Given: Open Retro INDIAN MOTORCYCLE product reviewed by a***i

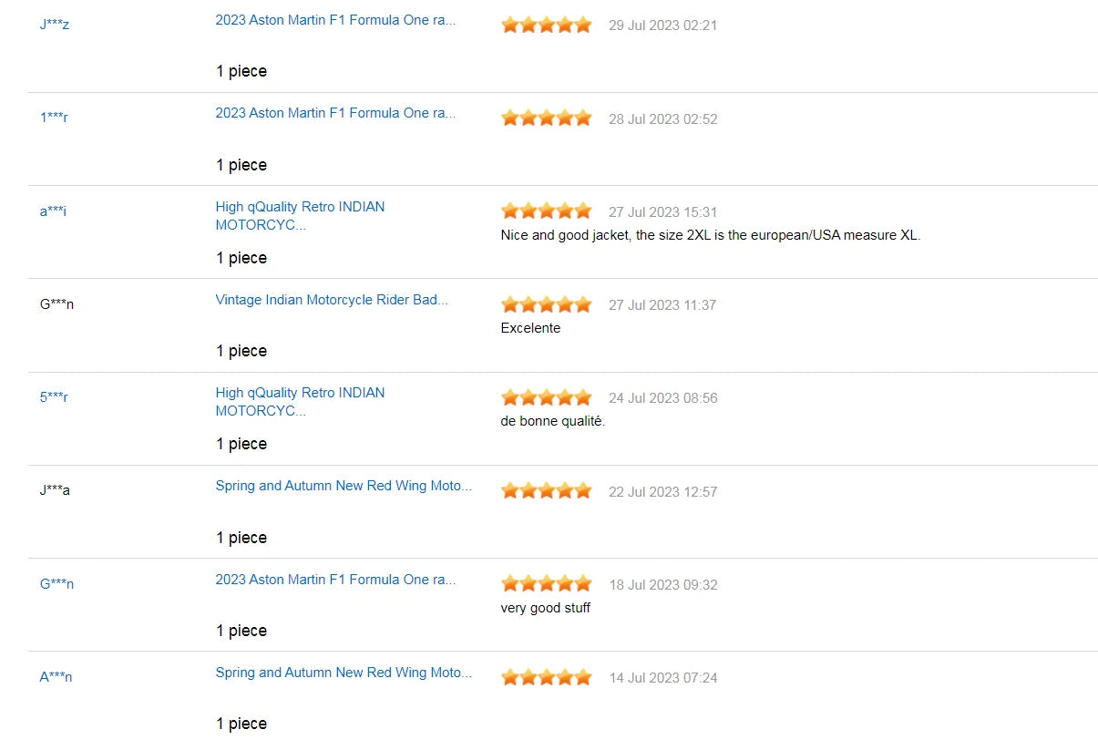Looking at the screenshot, I should click(x=300, y=216).
